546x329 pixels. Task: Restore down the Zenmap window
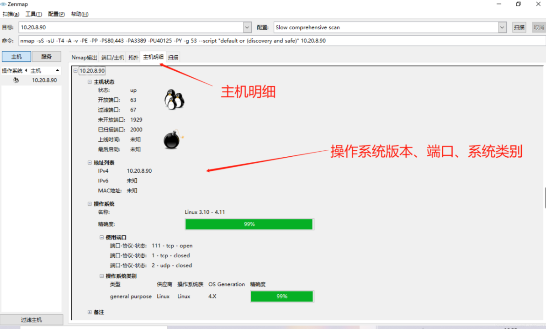point(519,4)
